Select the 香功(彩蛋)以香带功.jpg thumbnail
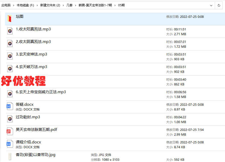The width and height of the screenshot is (225, 162). pyautogui.click(x=10, y=156)
